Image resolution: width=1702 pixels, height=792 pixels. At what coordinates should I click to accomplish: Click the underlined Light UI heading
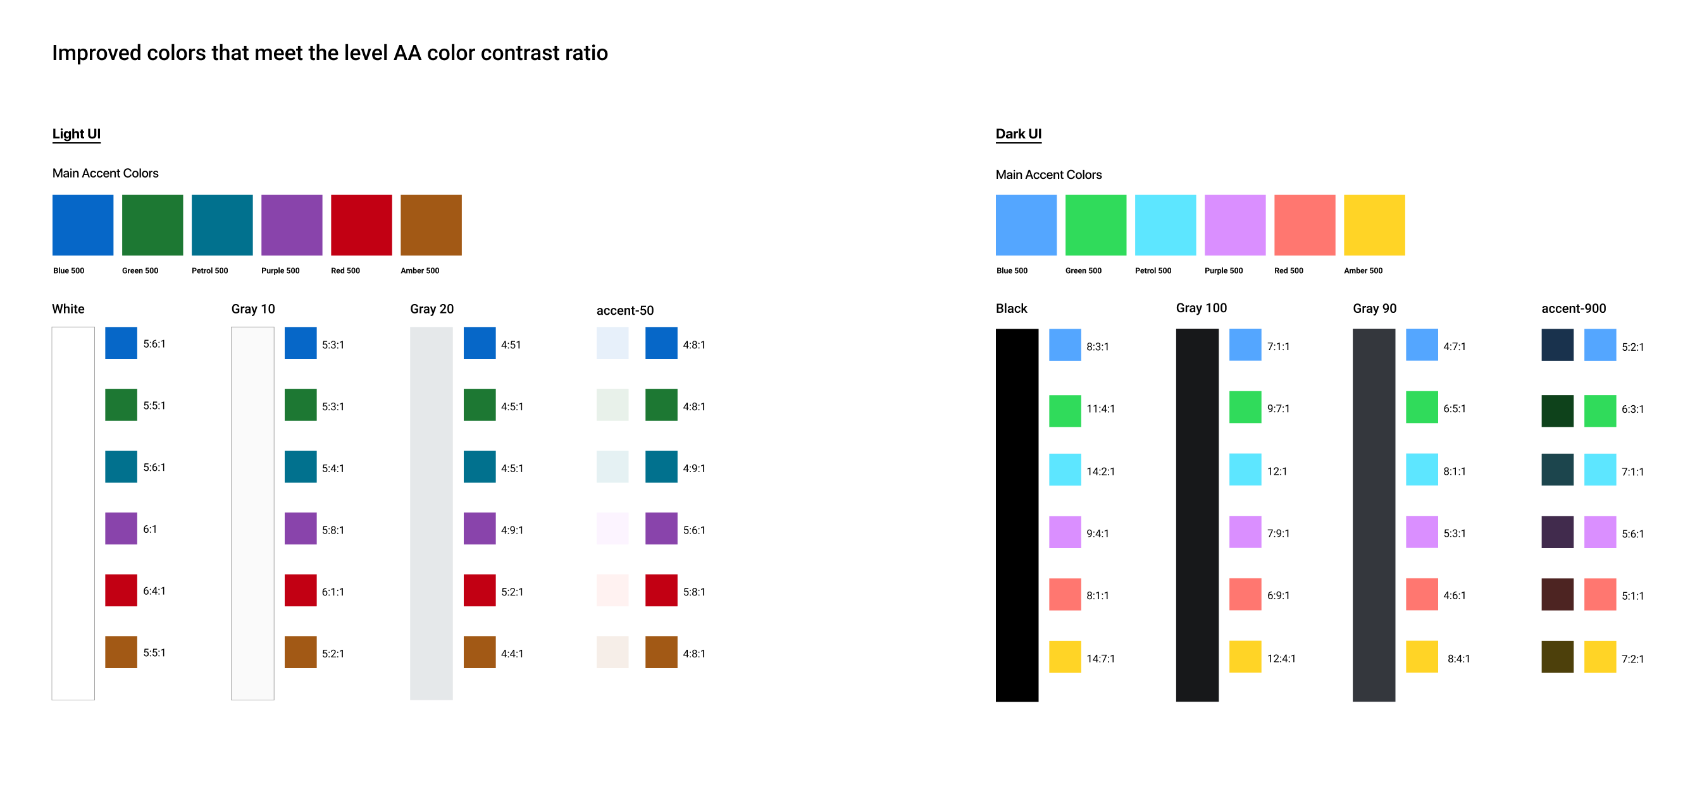click(x=76, y=134)
